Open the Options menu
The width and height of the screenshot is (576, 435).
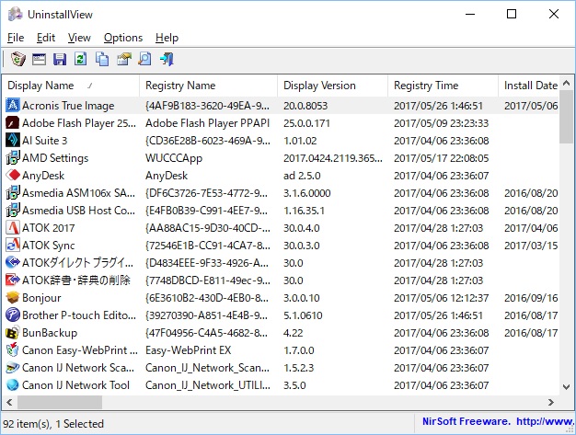(x=123, y=38)
